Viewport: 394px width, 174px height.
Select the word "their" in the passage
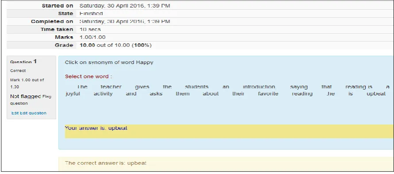(238, 94)
